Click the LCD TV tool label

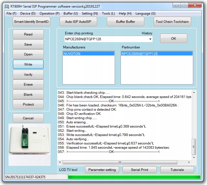click(68, 170)
